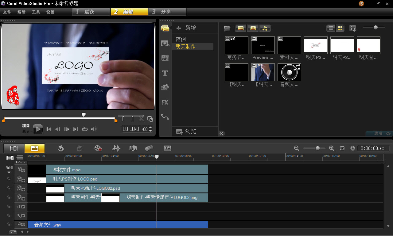
Task: Open the Track Motion circles icon
Action: [x=149, y=148]
